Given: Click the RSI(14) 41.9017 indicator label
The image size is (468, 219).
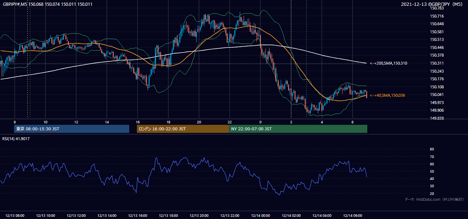Looking at the screenshot, I should click(x=16, y=139).
